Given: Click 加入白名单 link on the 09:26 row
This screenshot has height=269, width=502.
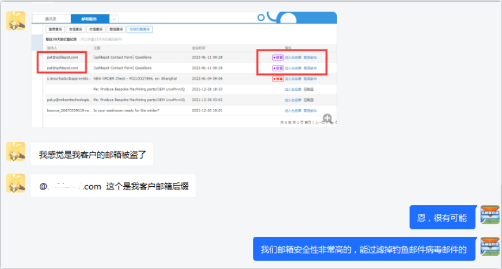Looking at the screenshot, I should point(293,68).
